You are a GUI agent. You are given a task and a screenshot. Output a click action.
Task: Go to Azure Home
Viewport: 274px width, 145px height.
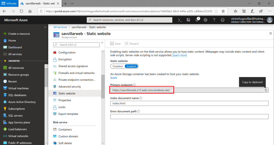[12, 41]
